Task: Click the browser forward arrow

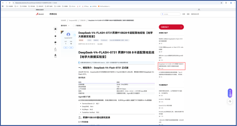Action: 6,3
